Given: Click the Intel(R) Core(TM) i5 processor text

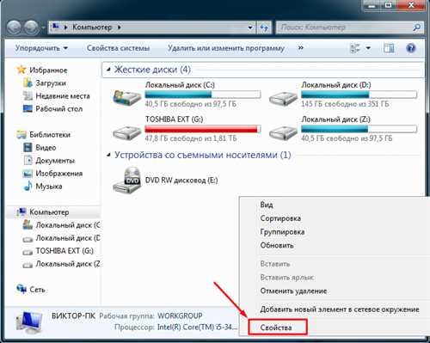Looking at the screenshot, I should coord(198,327).
